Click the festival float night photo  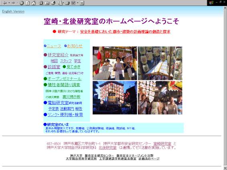coord(115,98)
